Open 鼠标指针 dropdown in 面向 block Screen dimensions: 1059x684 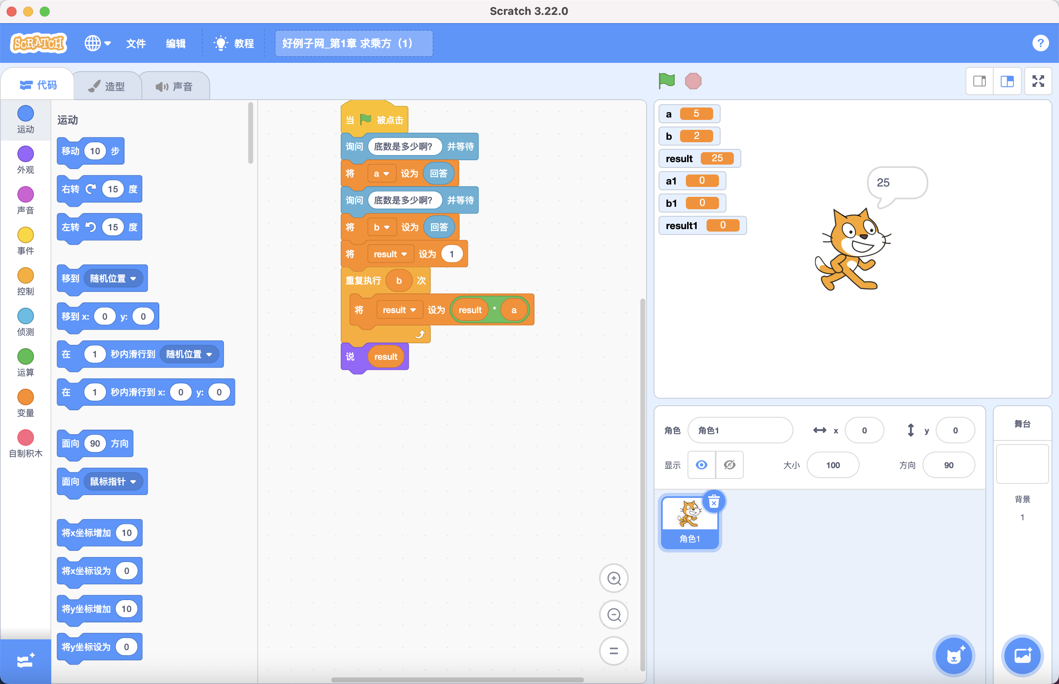pyautogui.click(x=113, y=481)
